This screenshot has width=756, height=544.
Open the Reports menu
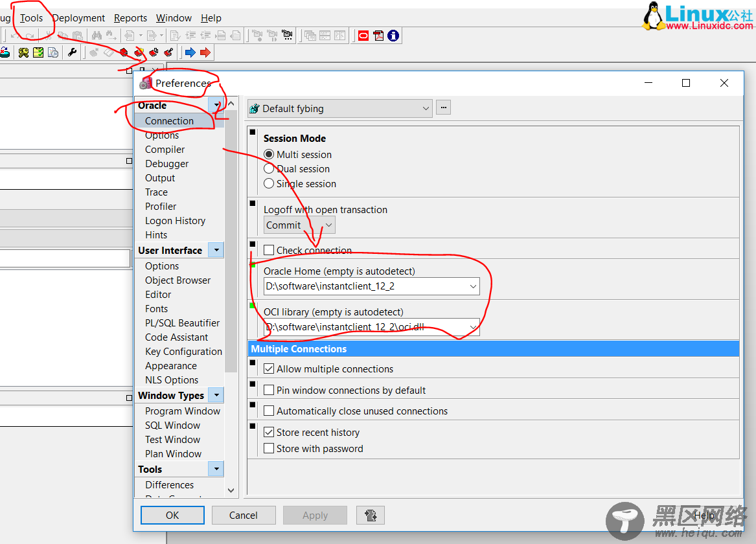click(131, 18)
